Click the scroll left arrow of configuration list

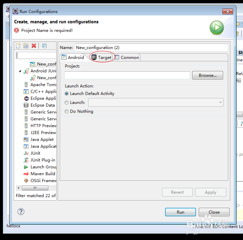19,188
